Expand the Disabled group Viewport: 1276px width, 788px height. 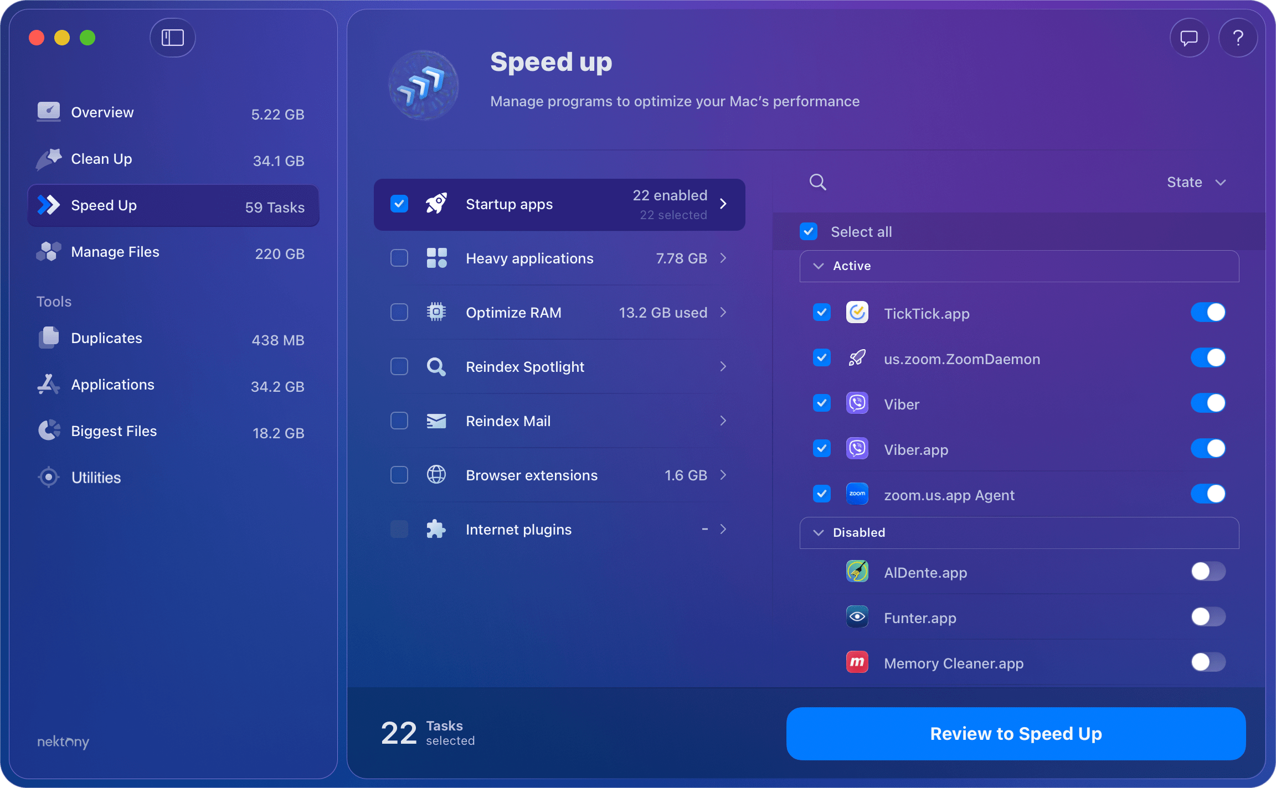click(x=818, y=533)
